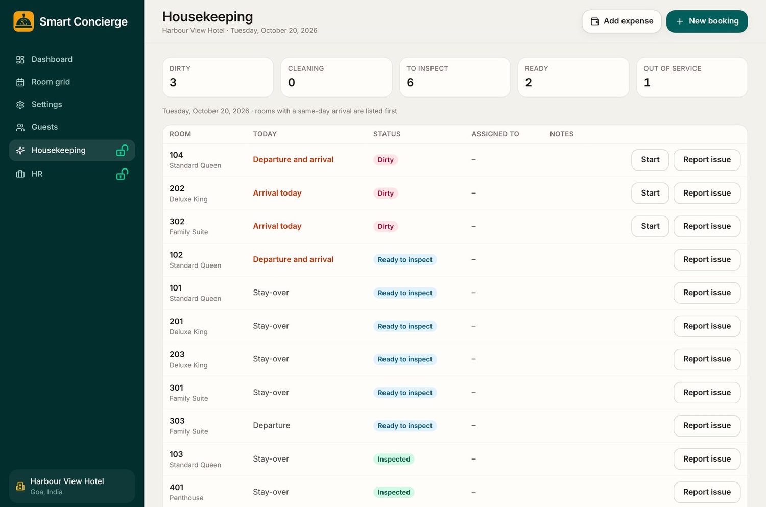Click the HR briefcase icon
Viewport: 766px width, 507px height.
pos(20,174)
